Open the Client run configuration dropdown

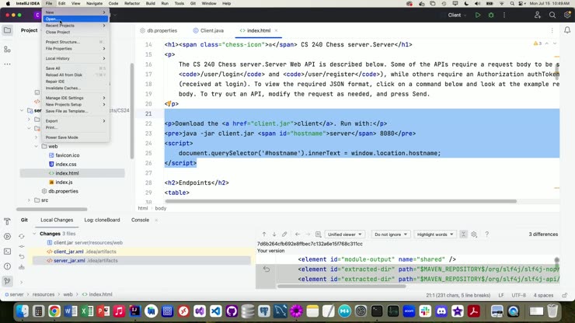(x=457, y=15)
